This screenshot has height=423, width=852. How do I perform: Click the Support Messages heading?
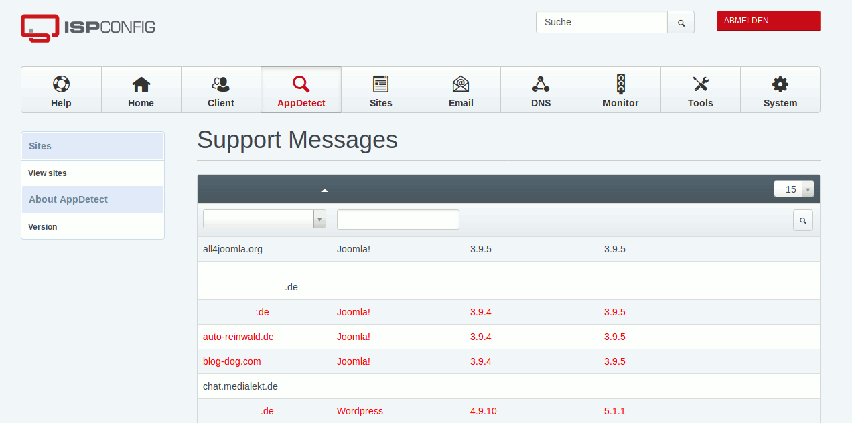coord(297,140)
